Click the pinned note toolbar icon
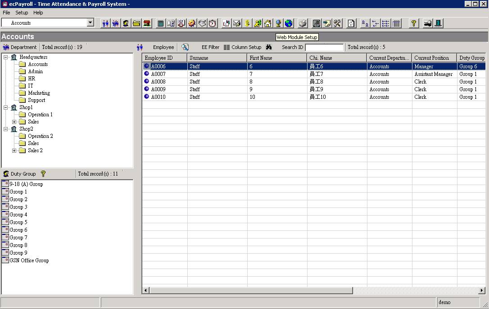 tap(327, 23)
